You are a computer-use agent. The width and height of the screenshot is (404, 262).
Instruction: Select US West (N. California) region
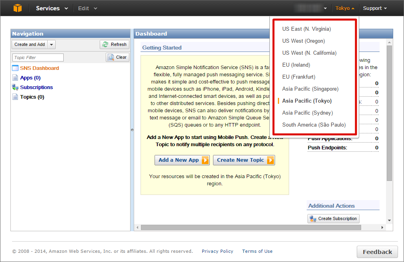coord(309,53)
